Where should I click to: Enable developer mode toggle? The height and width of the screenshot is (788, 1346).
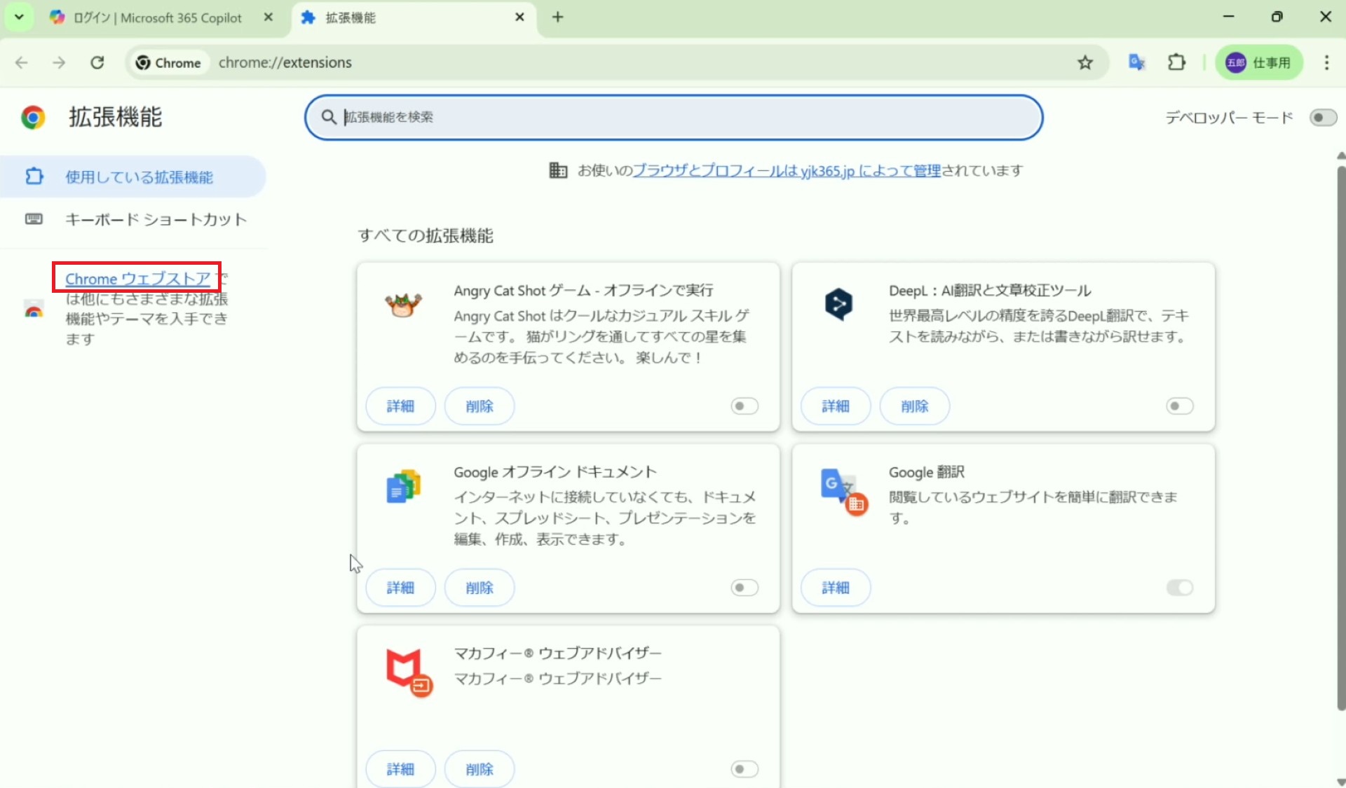[x=1323, y=118]
